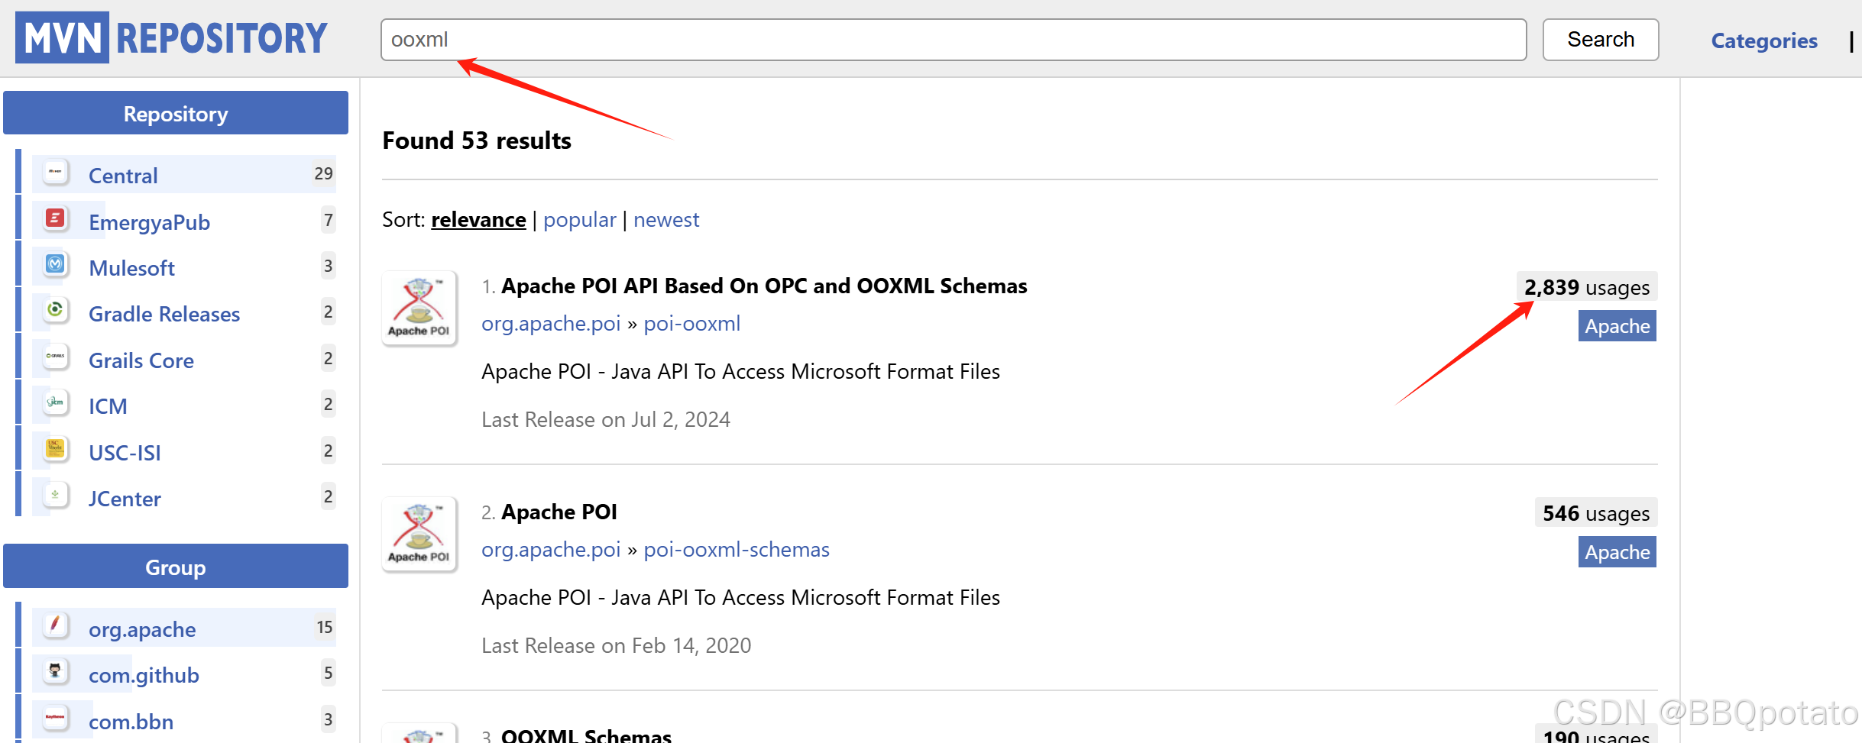Click the ICM repository icon
The image size is (1862, 743).
pyautogui.click(x=55, y=402)
